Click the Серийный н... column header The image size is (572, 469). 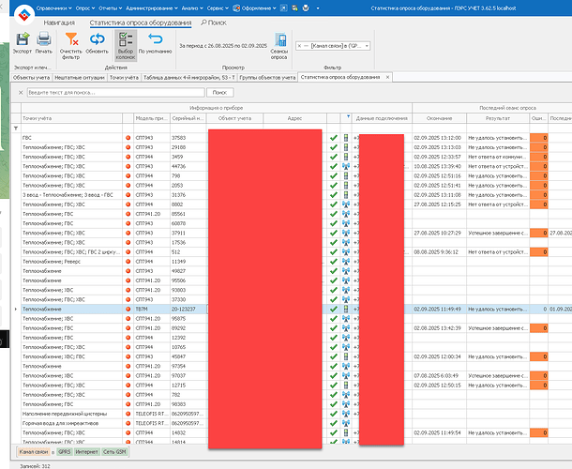coord(188,118)
